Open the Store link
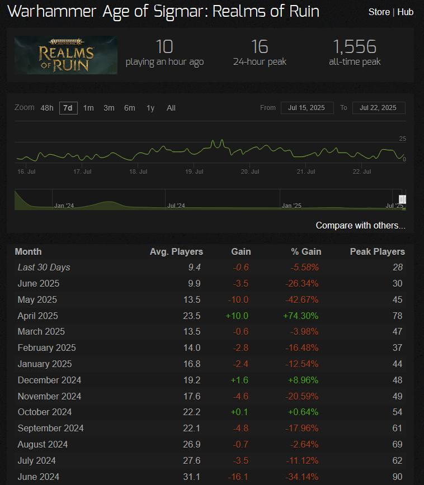This screenshot has width=424, height=485. pyautogui.click(x=379, y=12)
